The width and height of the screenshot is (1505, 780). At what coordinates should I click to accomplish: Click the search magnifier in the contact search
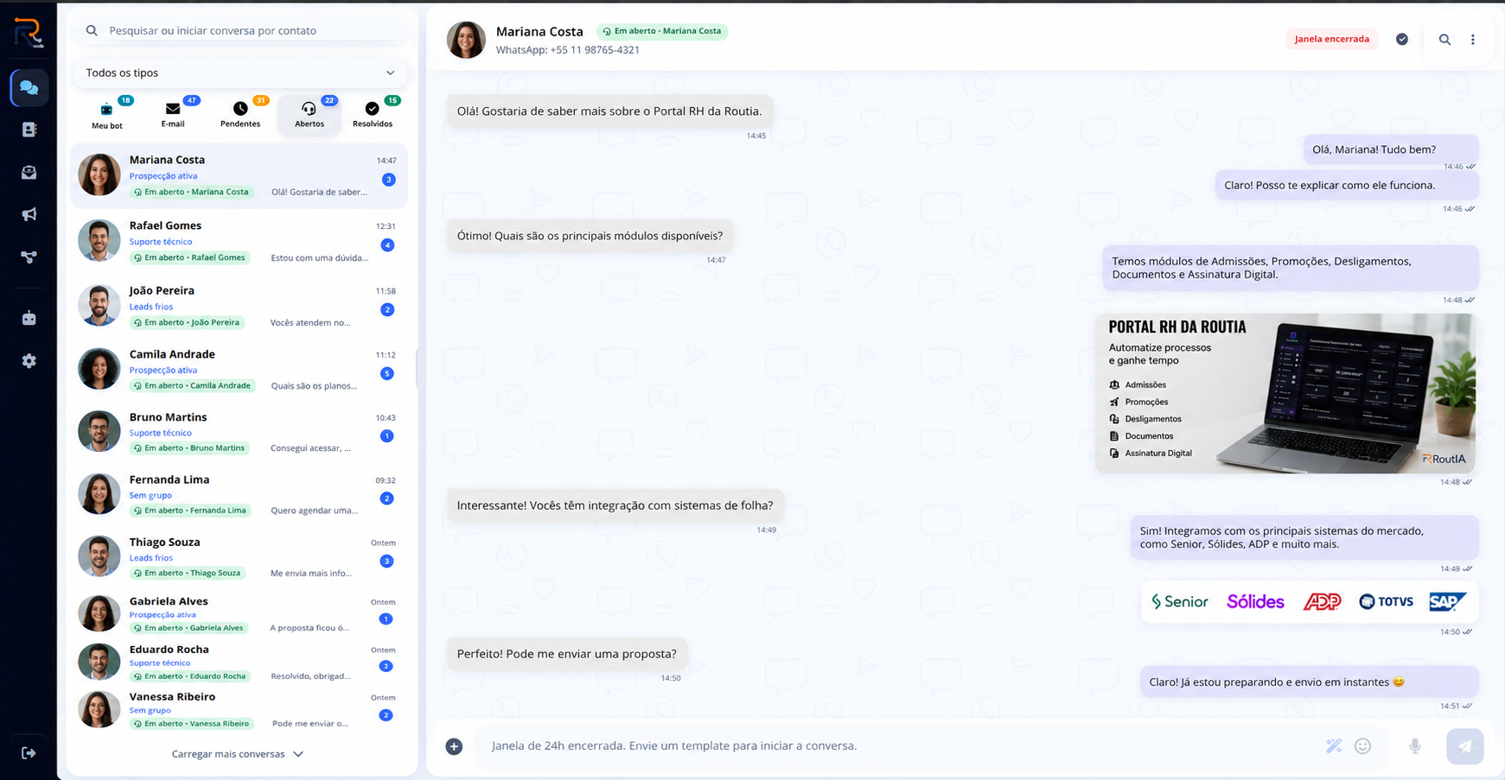(92, 30)
